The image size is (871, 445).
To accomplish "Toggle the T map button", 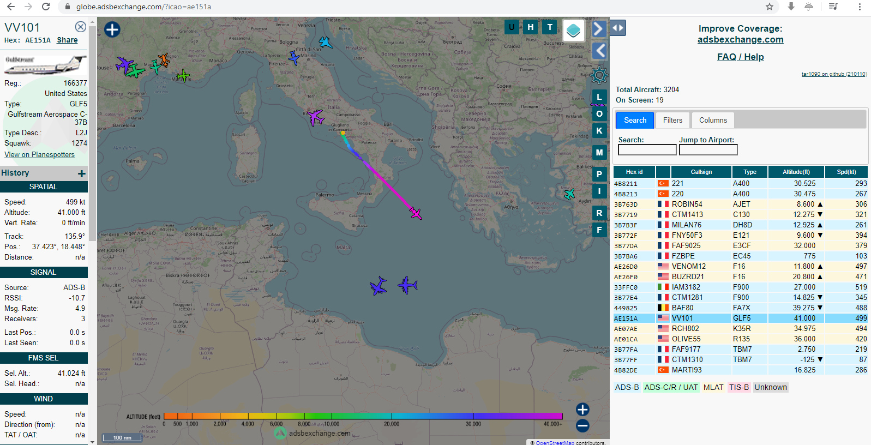I will click(550, 27).
